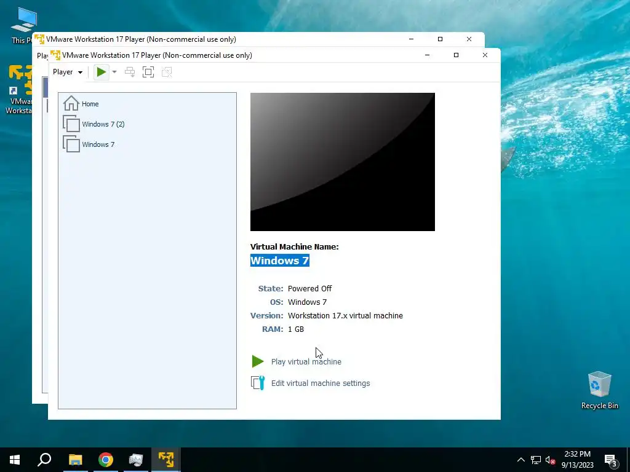The height and width of the screenshot is (472, 630).
Task: Open taskbar search magnifier
Action: coord(44,460)
